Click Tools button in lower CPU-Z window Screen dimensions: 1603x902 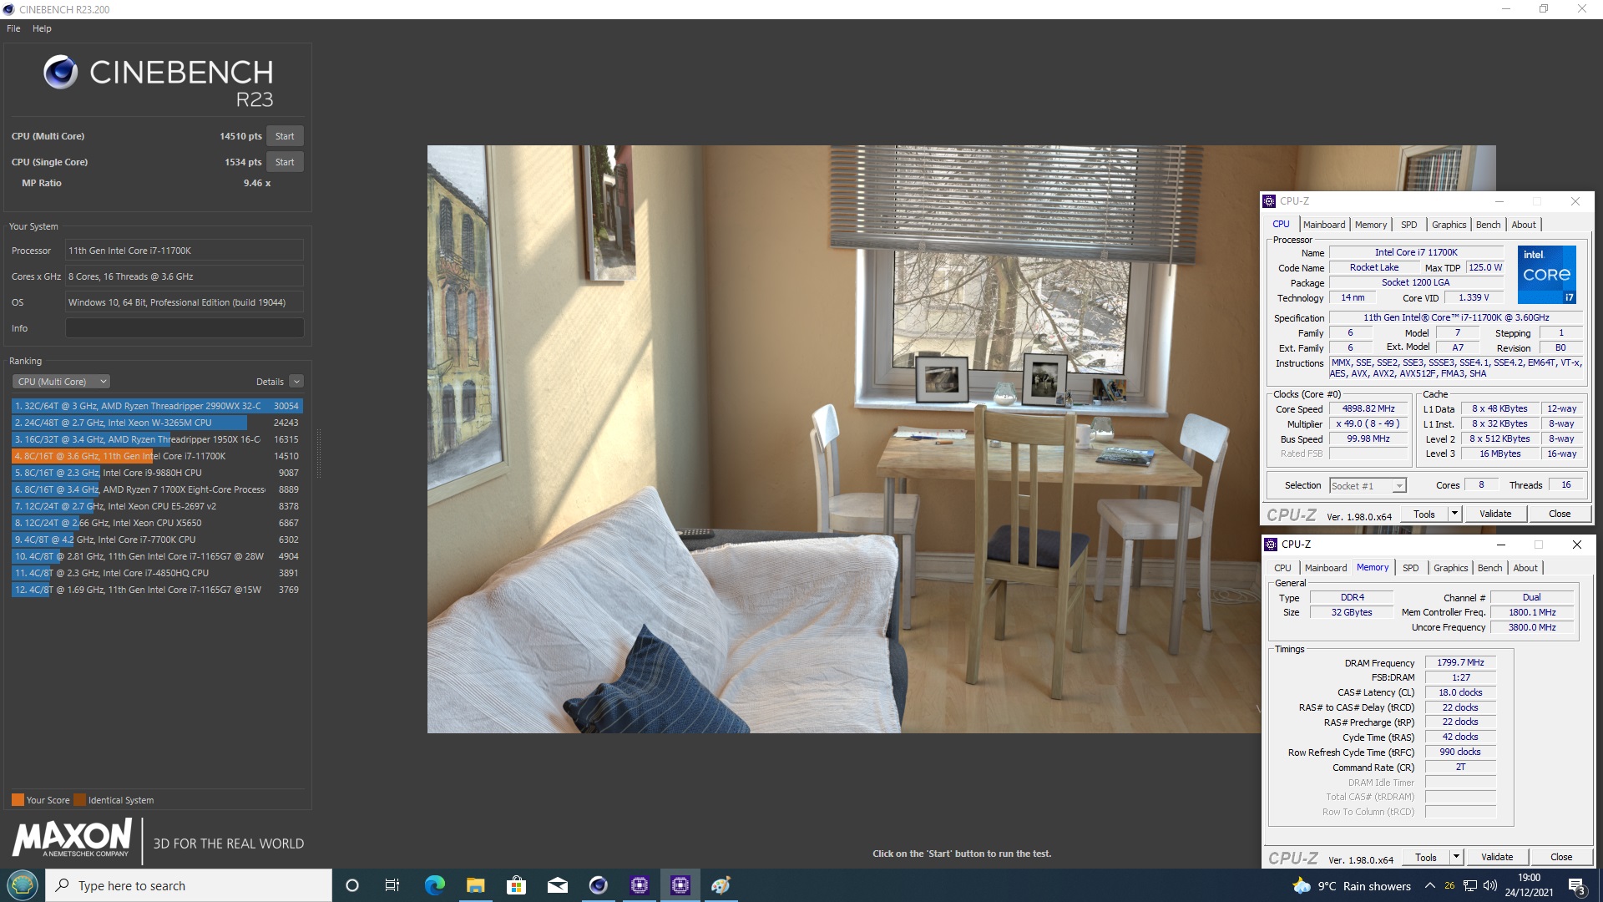click(x=1426, y=857)
